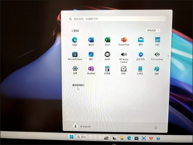
Task: Launch the myHP app
Action: click(x=107, y=56)
